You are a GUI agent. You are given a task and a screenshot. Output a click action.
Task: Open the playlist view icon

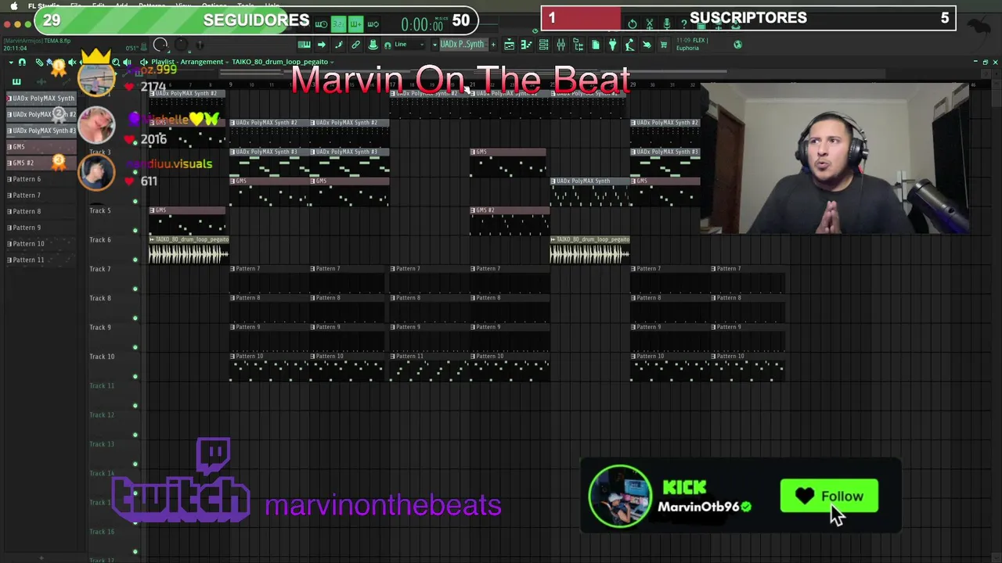pyautogui.click(x=510, y=45)
